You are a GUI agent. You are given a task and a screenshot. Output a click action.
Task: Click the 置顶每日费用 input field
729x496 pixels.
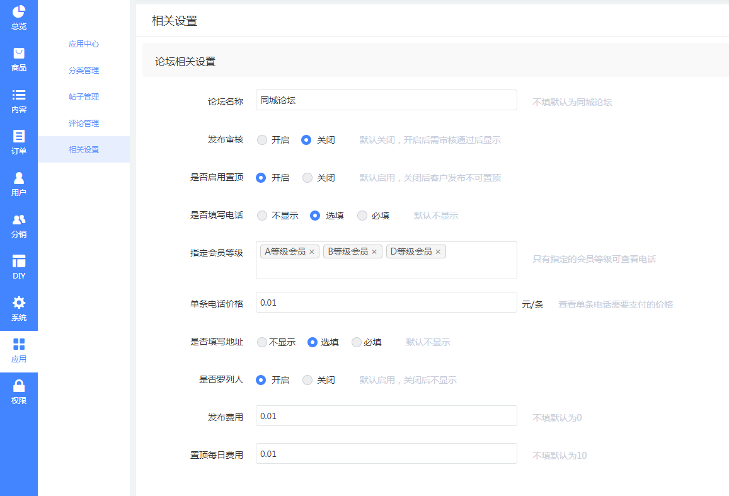click(386, 453)
